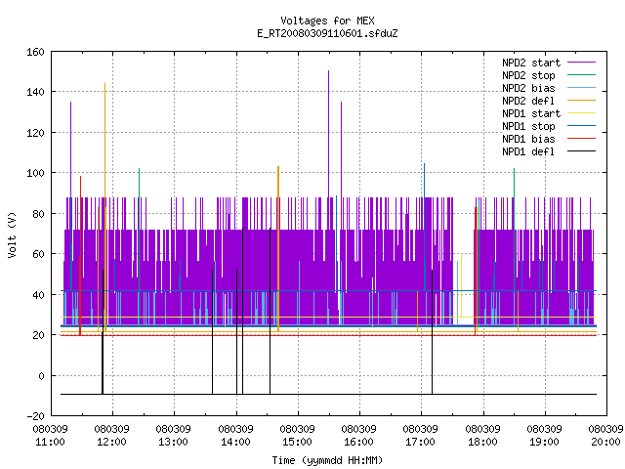Screen dimensions: 625x469
Task: Click the chart title Voltages for MEX
Action: tap(327, 21)
